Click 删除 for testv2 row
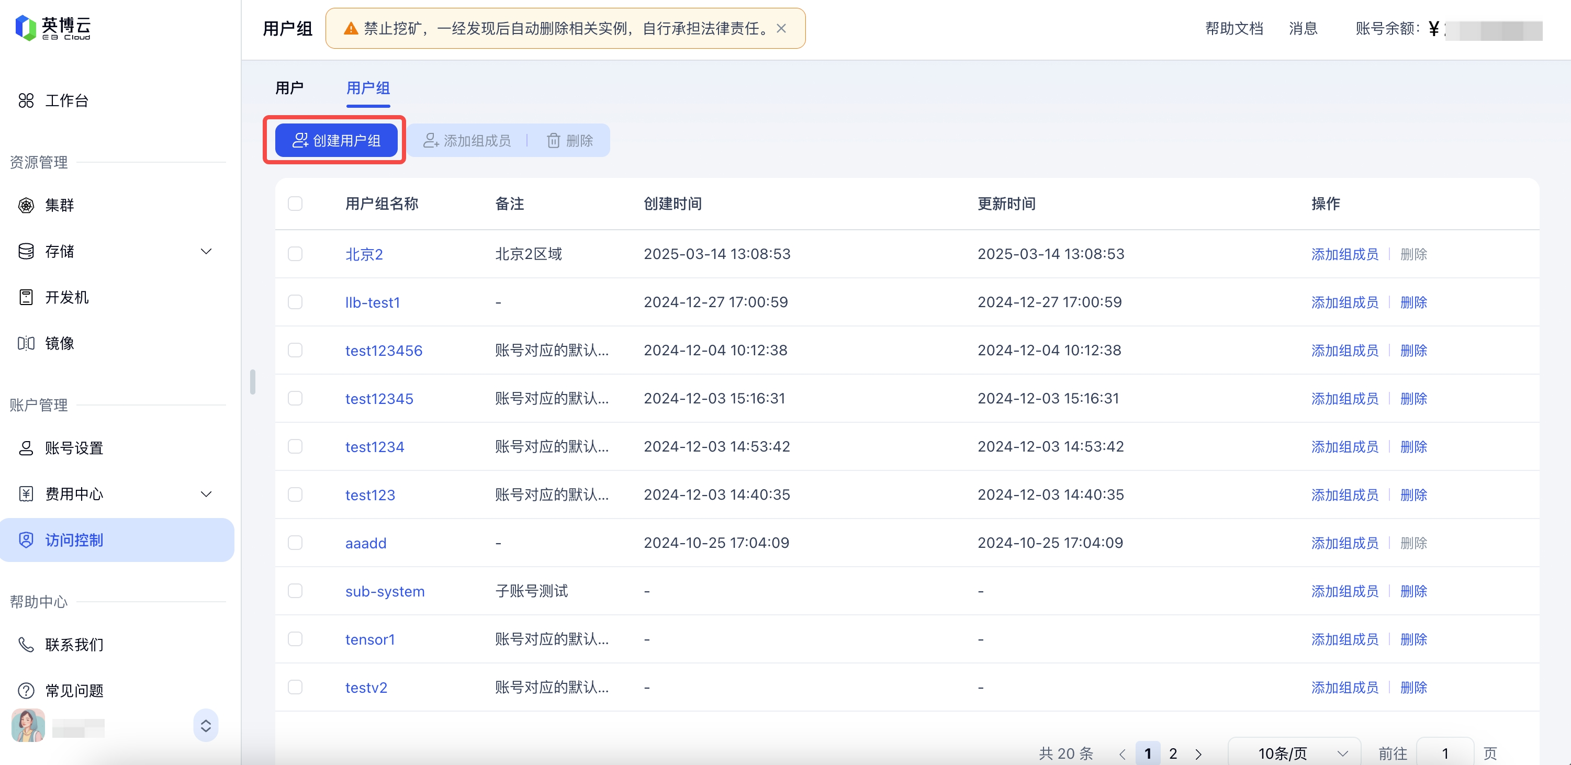The height and width of the screenshot is (765, 1571). point(1413,688)
